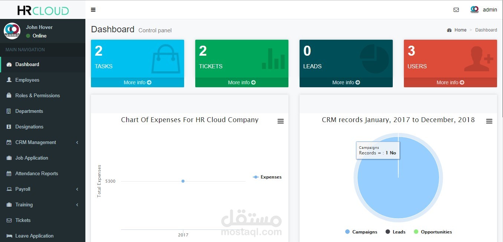Click the Employees person icon
The width and height of the screenshot is (503, 242).
[x=9, y=80]
